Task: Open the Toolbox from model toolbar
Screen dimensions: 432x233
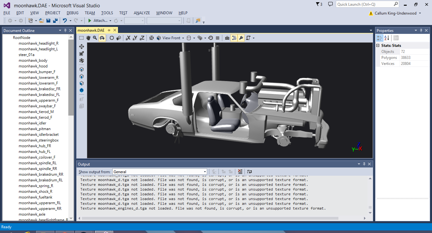Action: click(227, 38)
